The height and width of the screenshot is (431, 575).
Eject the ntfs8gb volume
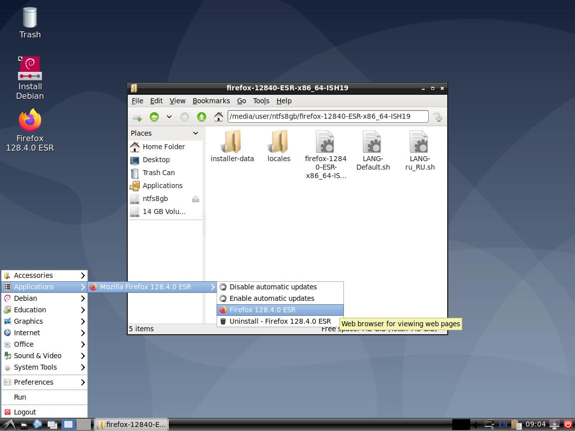(196, 199)
